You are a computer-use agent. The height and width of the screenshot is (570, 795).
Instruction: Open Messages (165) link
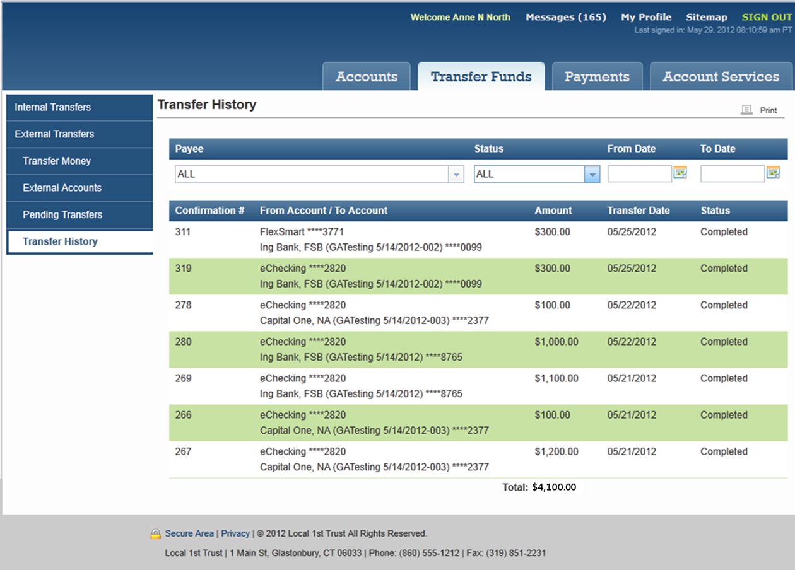[565, 17]
